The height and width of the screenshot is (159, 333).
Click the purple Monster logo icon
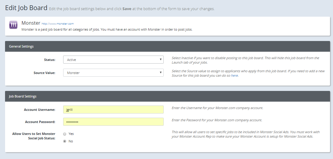pyautogui.click(x=13, y=25)
